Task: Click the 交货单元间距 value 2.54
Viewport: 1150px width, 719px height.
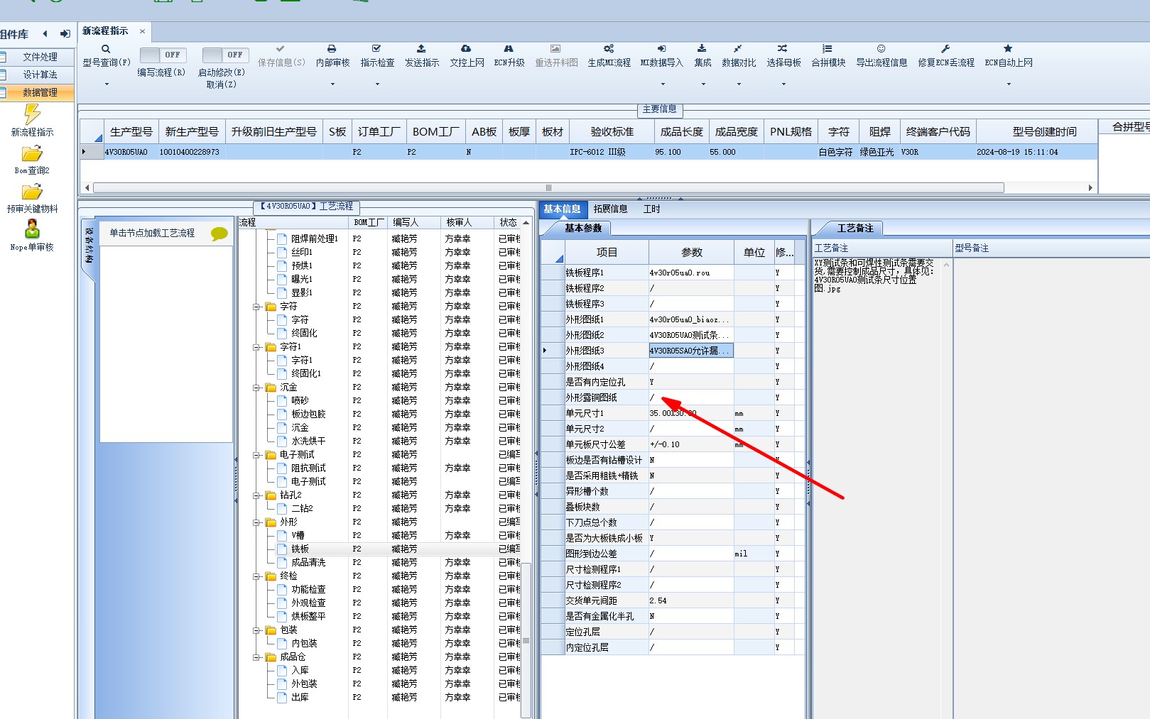Action: [690, 600]
